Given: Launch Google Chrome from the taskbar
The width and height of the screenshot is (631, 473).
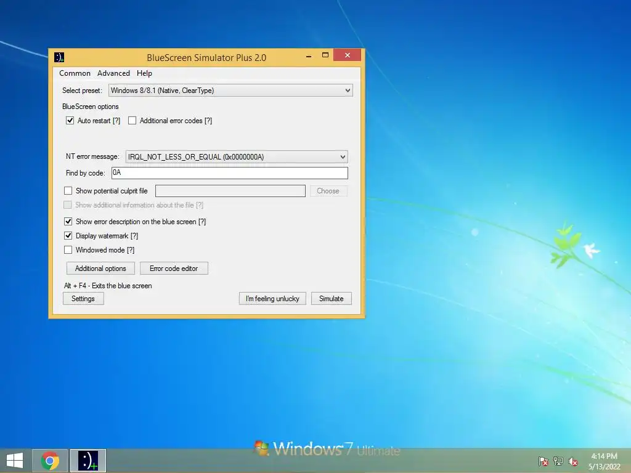Looking at the screenshot, I should (50, 461).
